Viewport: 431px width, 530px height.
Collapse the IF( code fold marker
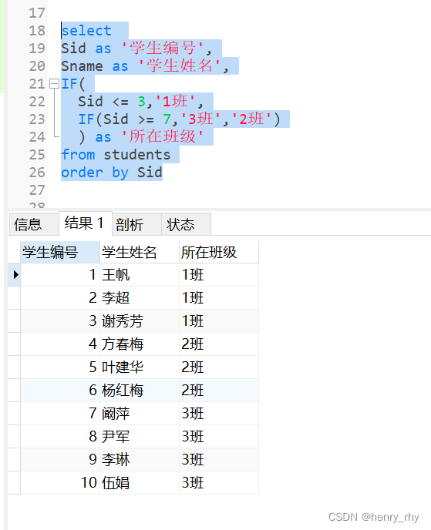click(54, 83)
